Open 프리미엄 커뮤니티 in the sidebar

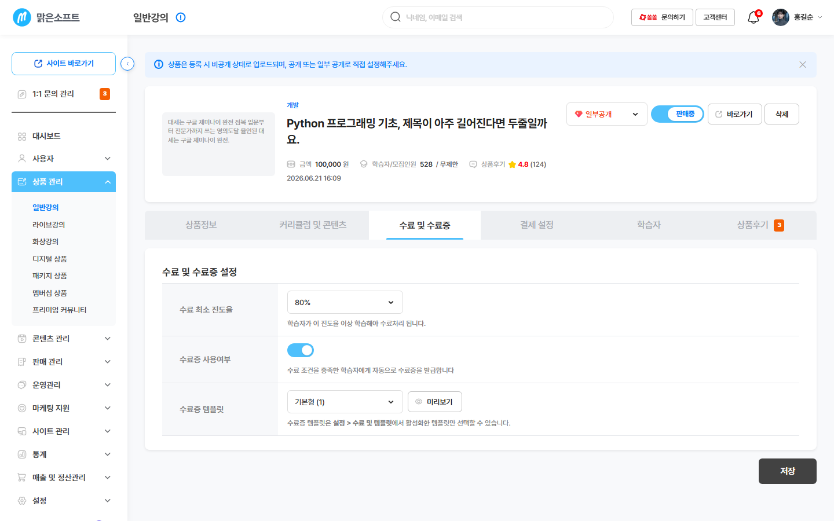pos(60,310)
